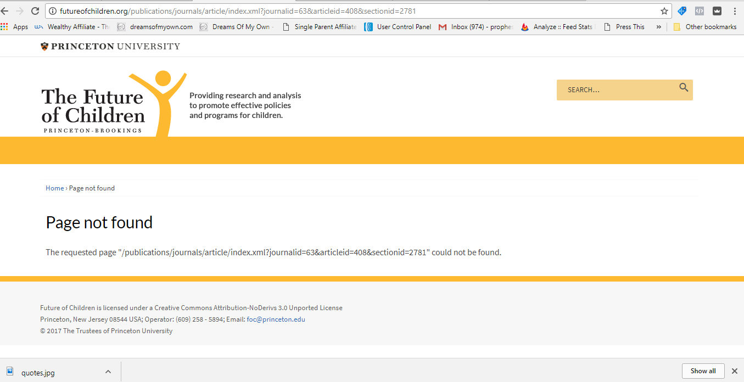Click The Future of Children logo
The width and height of the screenshot is (744, 382).
[x=93, y=107]
